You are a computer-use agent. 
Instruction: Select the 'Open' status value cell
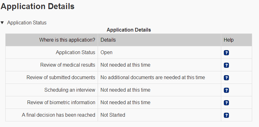(106, 53)
